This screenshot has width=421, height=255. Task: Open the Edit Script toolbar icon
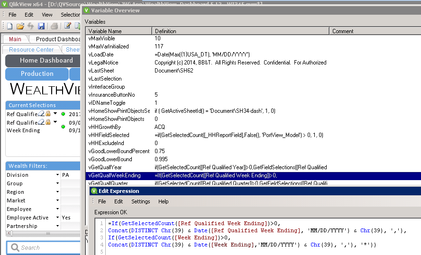[x=68, y=26]
